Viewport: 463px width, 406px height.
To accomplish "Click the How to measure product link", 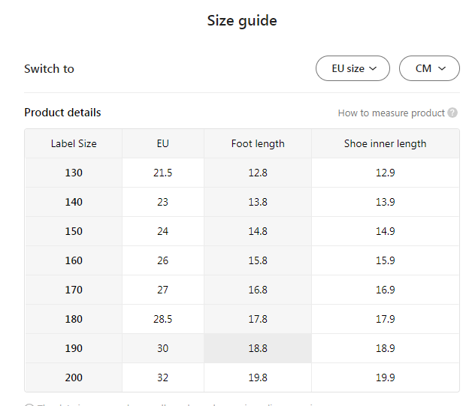I will (391, 113).
